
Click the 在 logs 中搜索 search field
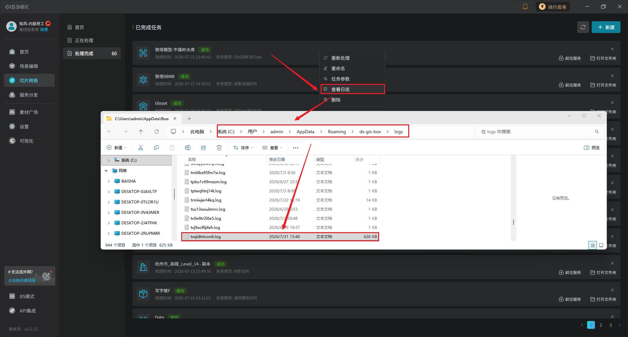539,132
